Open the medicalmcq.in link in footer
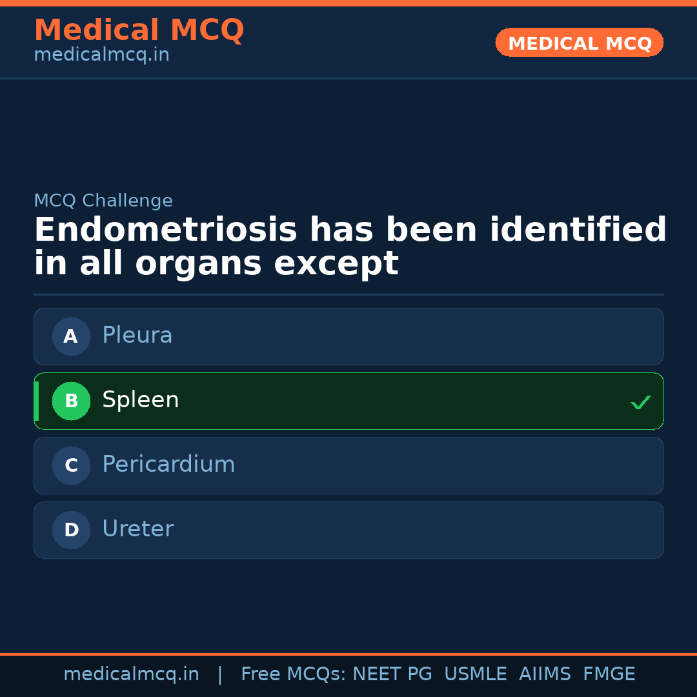 [131, 674]
